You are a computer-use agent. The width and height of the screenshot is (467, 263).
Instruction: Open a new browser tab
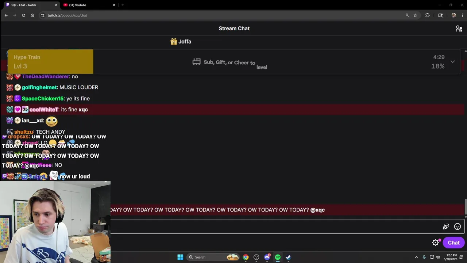(x=123, y=5)
